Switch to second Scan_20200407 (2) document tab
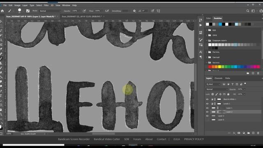Image resolution: width=263 pixels, height=148 pixels. [x=82, y=16]
